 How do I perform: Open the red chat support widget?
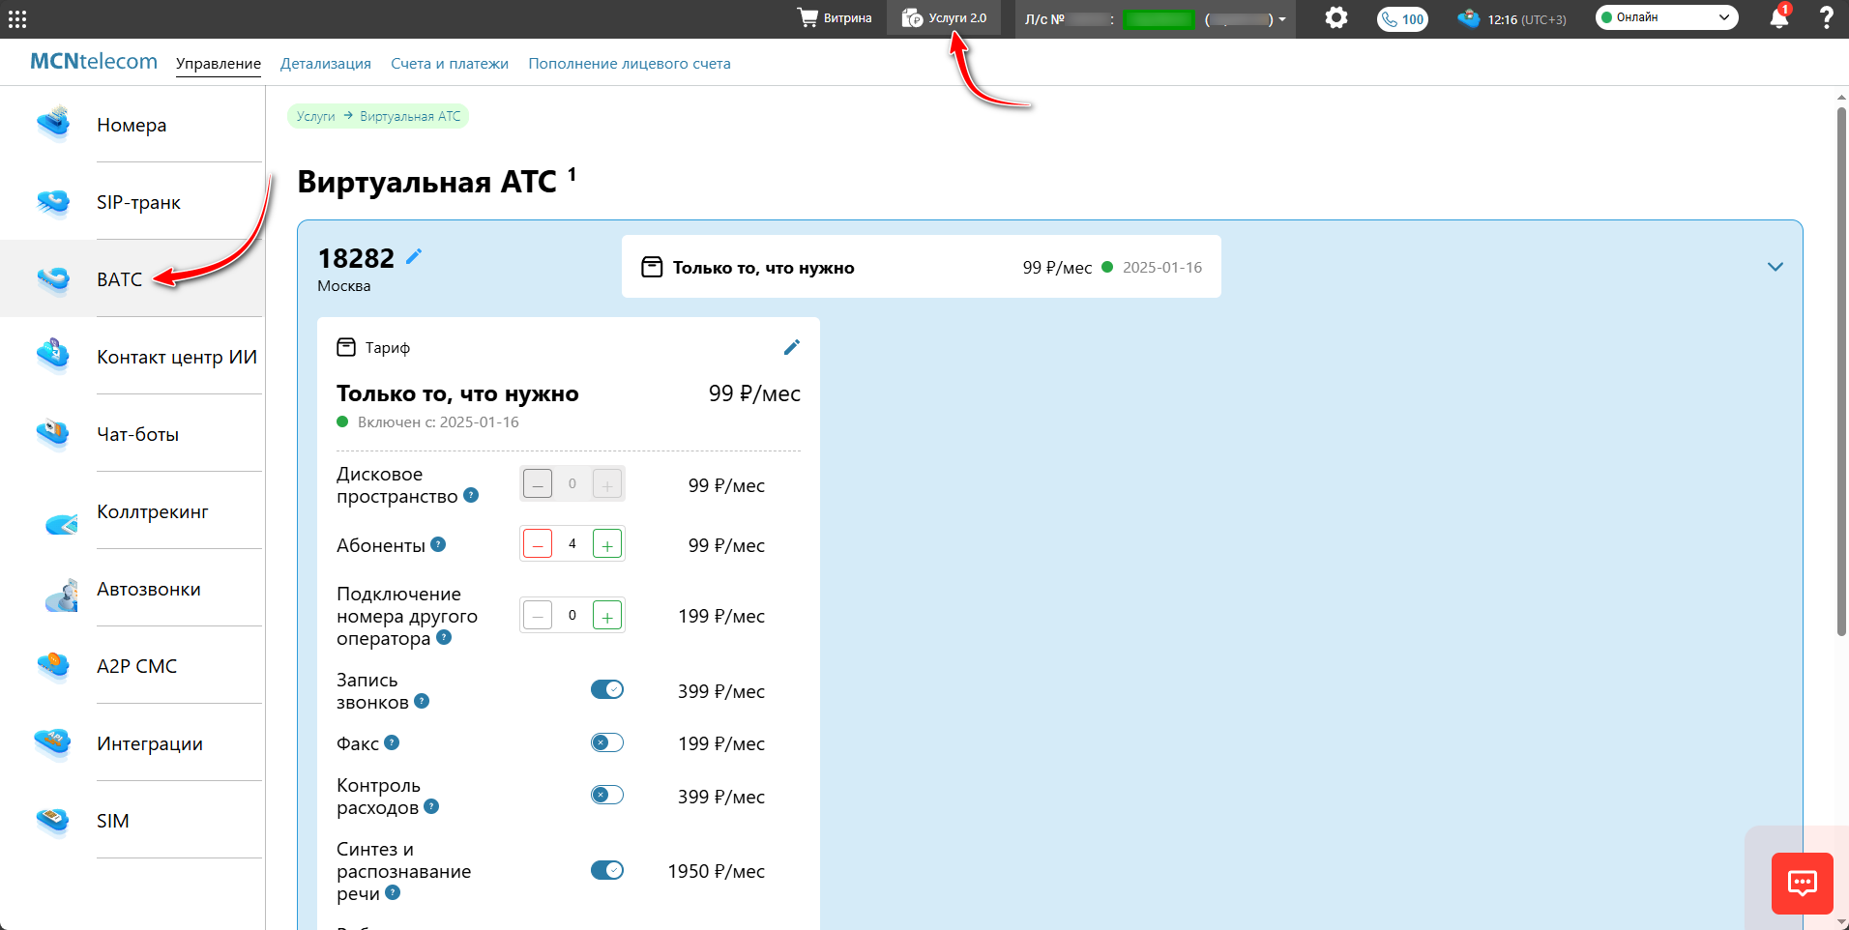click(x=1802, y=883)
